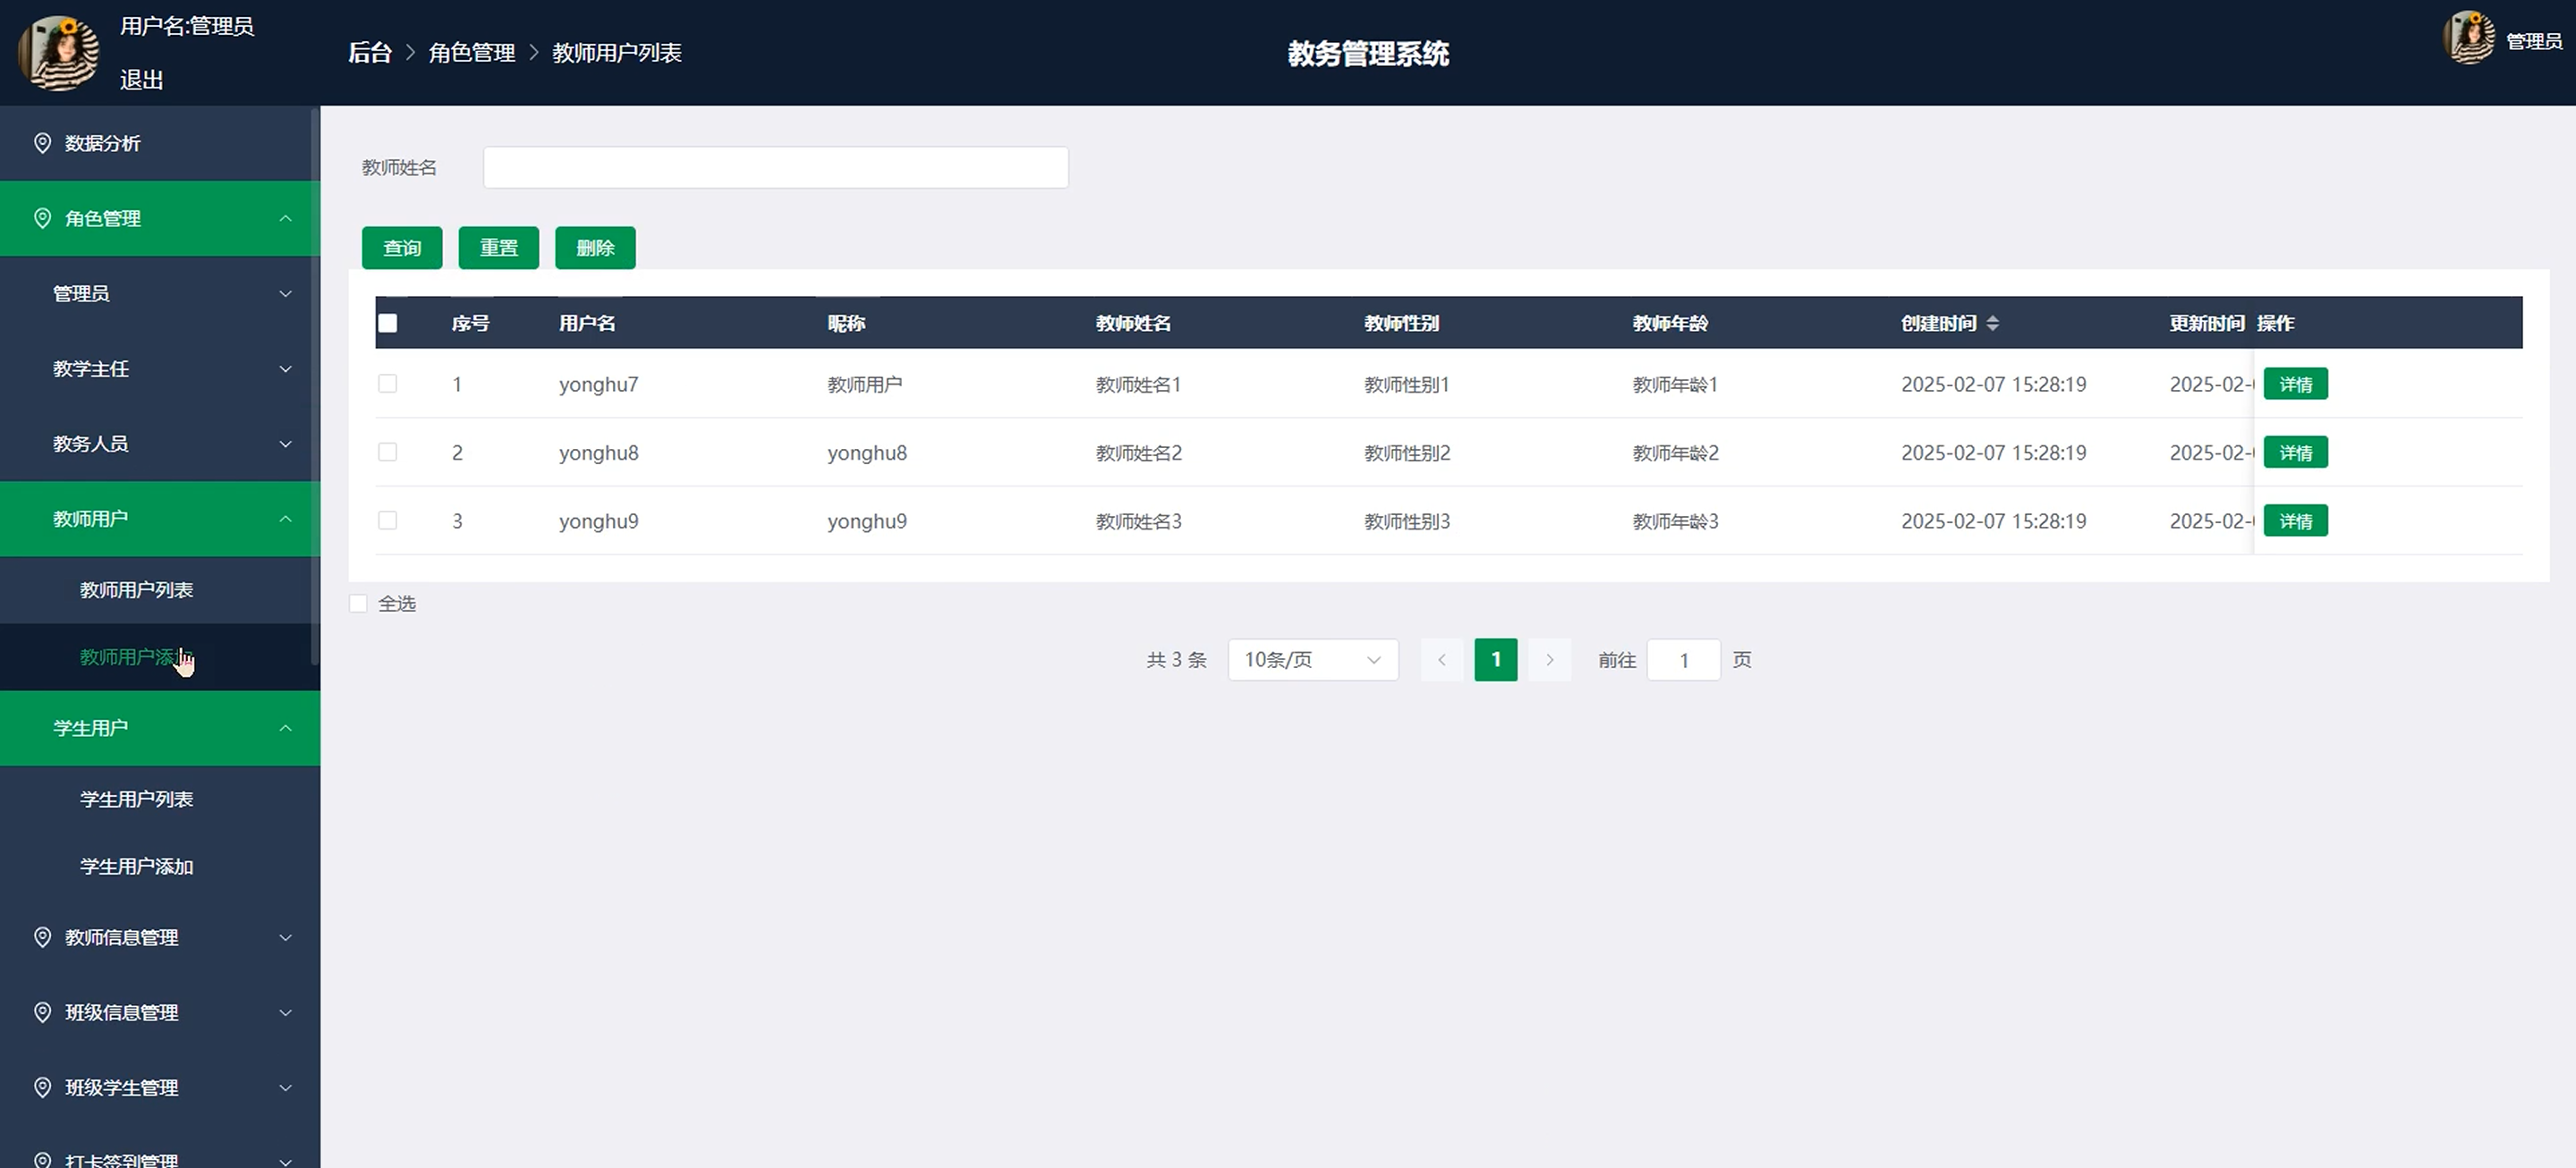Viewport: 2576px width, 1168px height.
Task: Click the pin icon beside 班级信息管理
Action: coord(42,1012)
